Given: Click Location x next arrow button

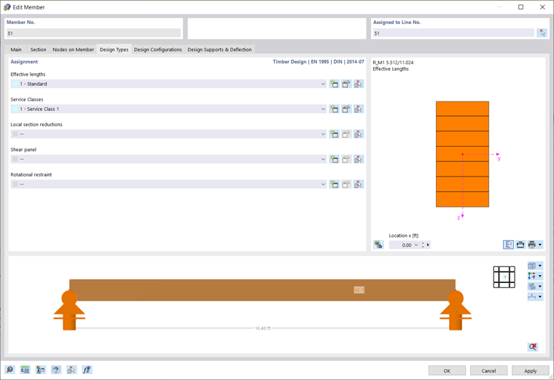Looking at the screenshot, I should (428, 245).
